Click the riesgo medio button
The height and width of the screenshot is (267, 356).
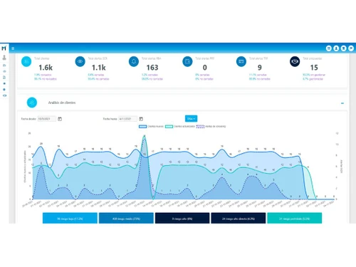click(x=126, y=218)
